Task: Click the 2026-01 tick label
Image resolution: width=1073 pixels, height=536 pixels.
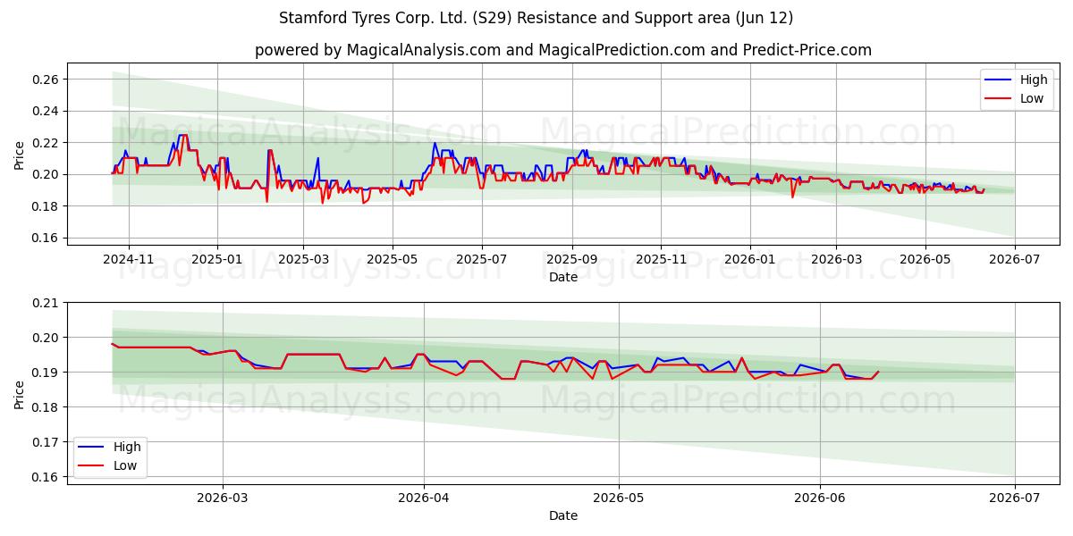Action: (x=749, y=259)
